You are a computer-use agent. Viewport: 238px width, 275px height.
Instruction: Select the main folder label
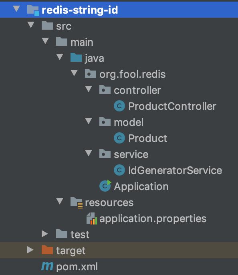82,42
